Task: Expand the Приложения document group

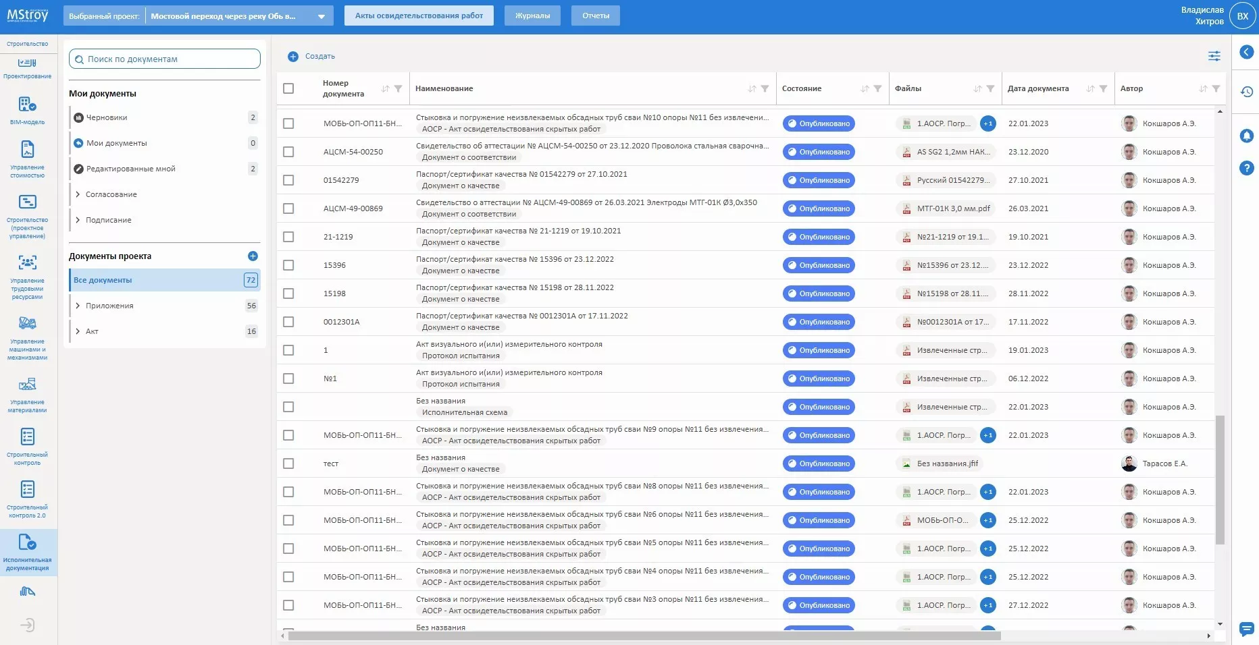Action: 78,306
